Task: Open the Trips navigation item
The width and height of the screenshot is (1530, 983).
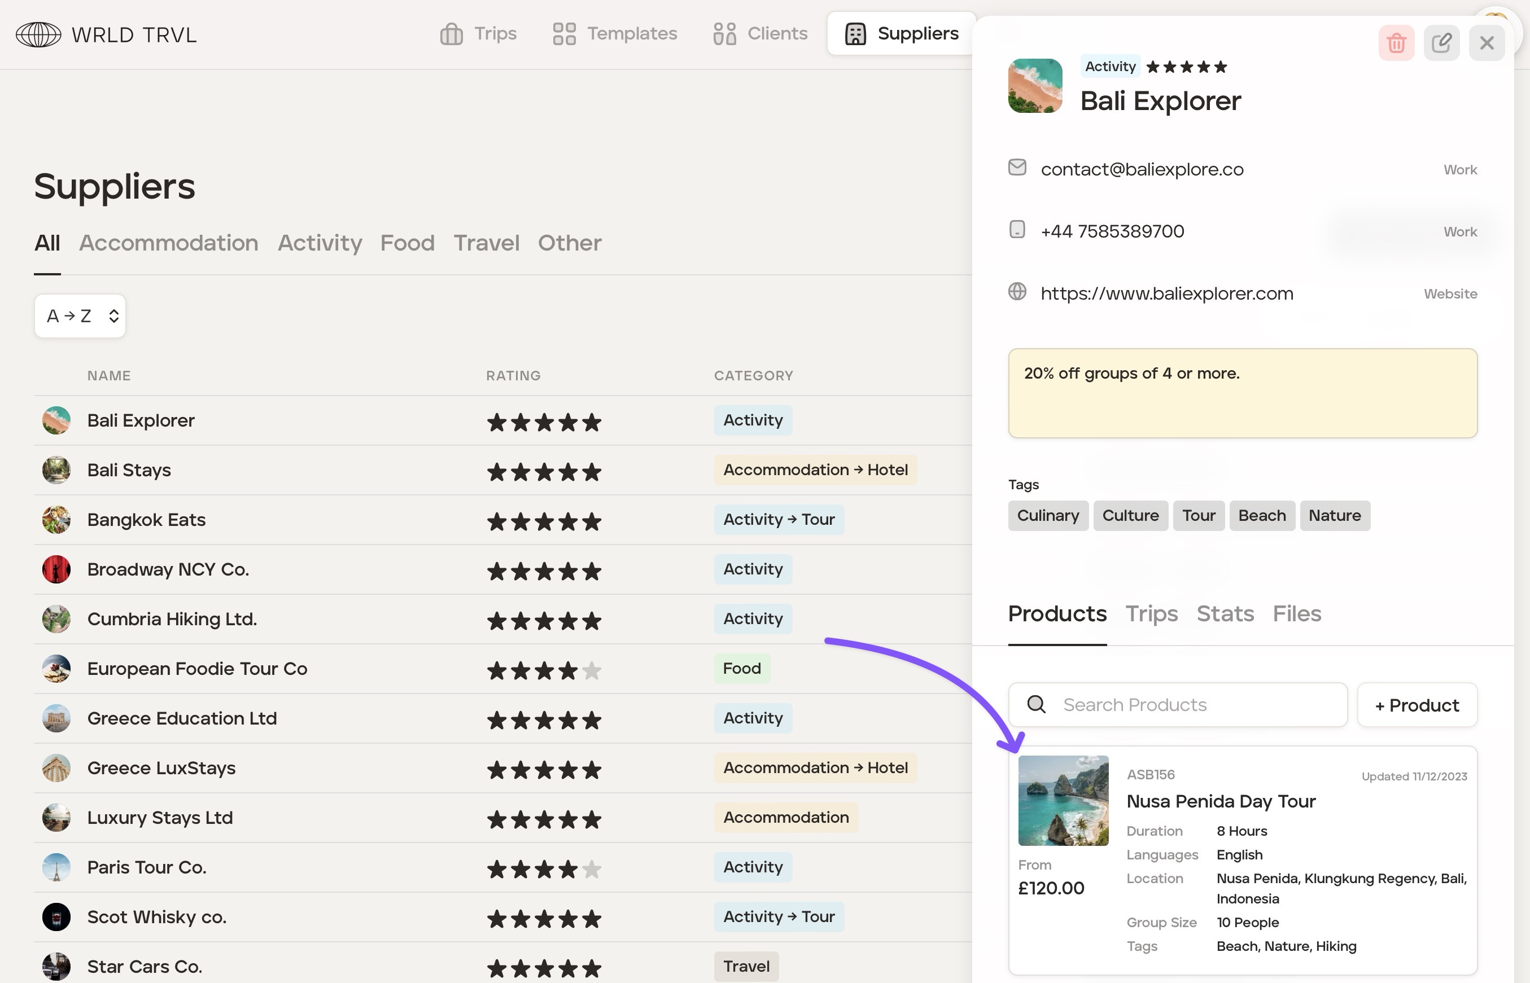Action: tap(479, 34)
